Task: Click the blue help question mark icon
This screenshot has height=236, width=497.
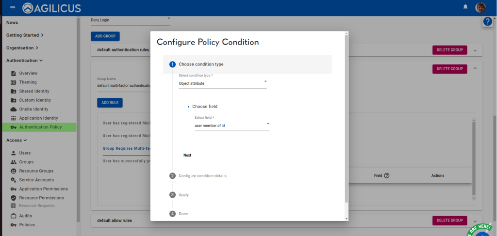Action: click(x=488, y=22)
